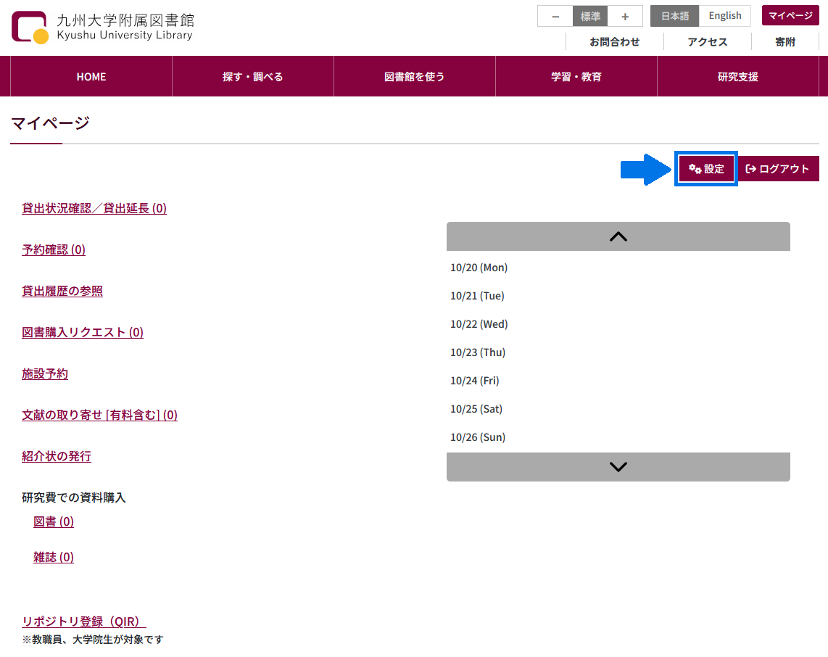Open リポジトリ登録（QIR） link

click(84, 622)
